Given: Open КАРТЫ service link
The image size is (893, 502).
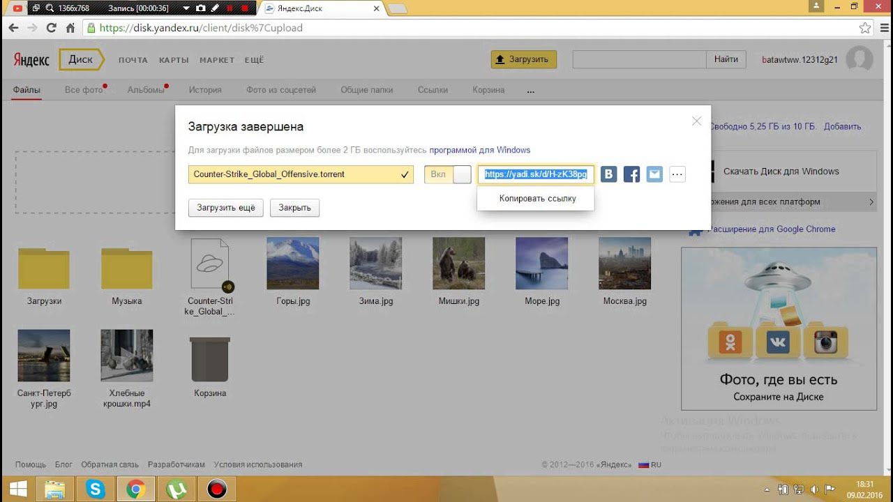Looking at the screenshot, I should click(174, 60).
